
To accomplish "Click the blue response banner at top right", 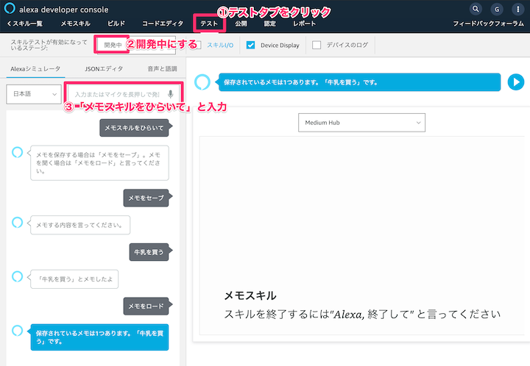I will coord(360,82).
